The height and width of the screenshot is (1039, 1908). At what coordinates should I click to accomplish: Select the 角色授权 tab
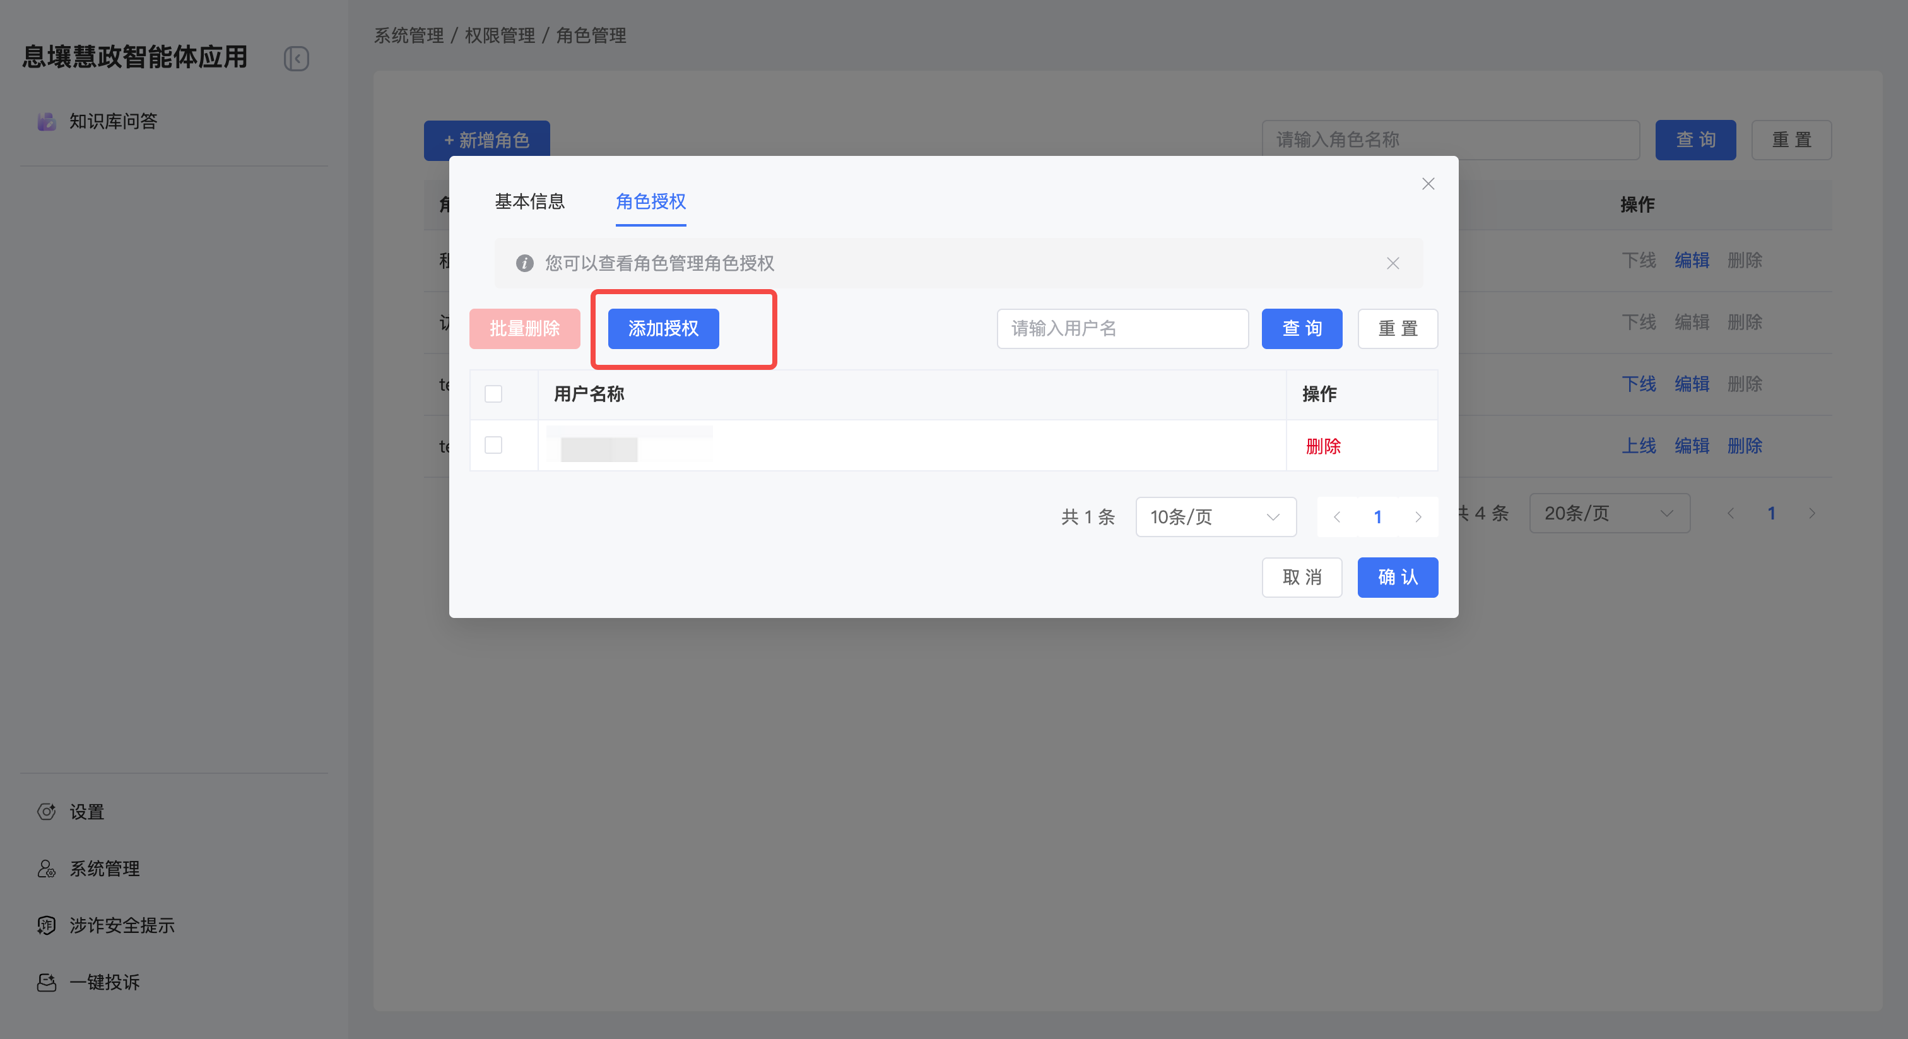click(x=651, y=201)
